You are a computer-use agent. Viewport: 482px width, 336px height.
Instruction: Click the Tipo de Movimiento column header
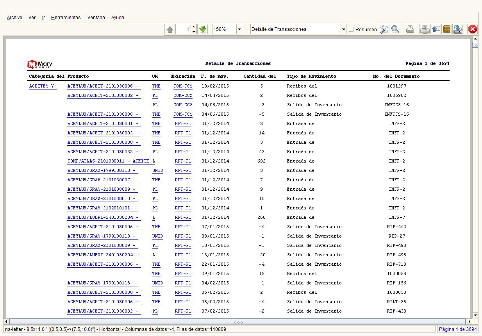click(x=311, y=76)
